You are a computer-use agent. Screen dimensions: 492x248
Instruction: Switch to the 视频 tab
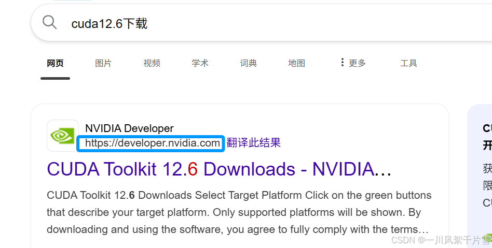point(152,63)
